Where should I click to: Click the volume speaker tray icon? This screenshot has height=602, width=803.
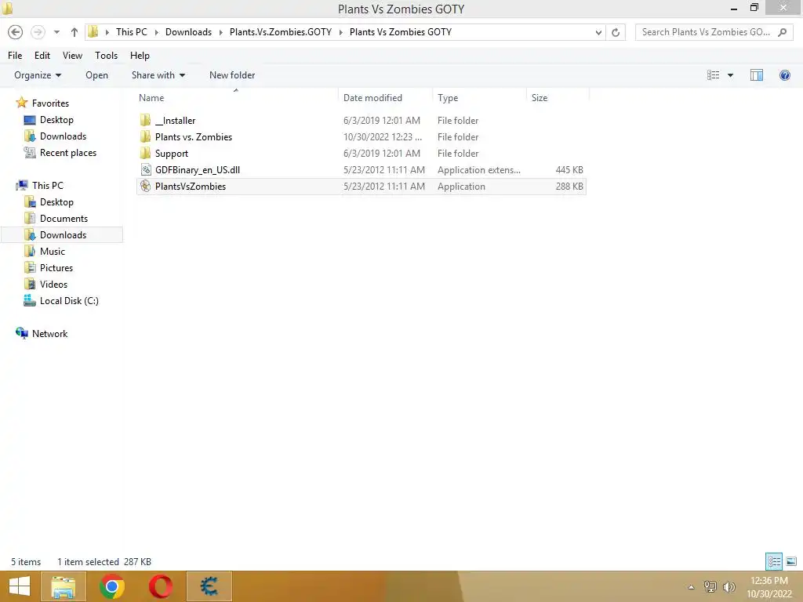(x=729, y=586)
